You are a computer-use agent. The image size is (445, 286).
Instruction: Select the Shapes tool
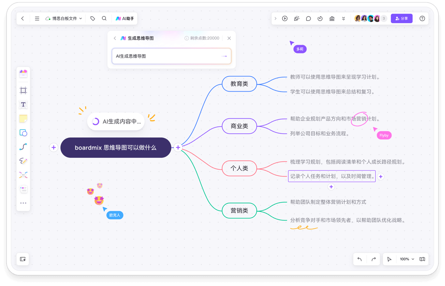click(x=23, y=132)
